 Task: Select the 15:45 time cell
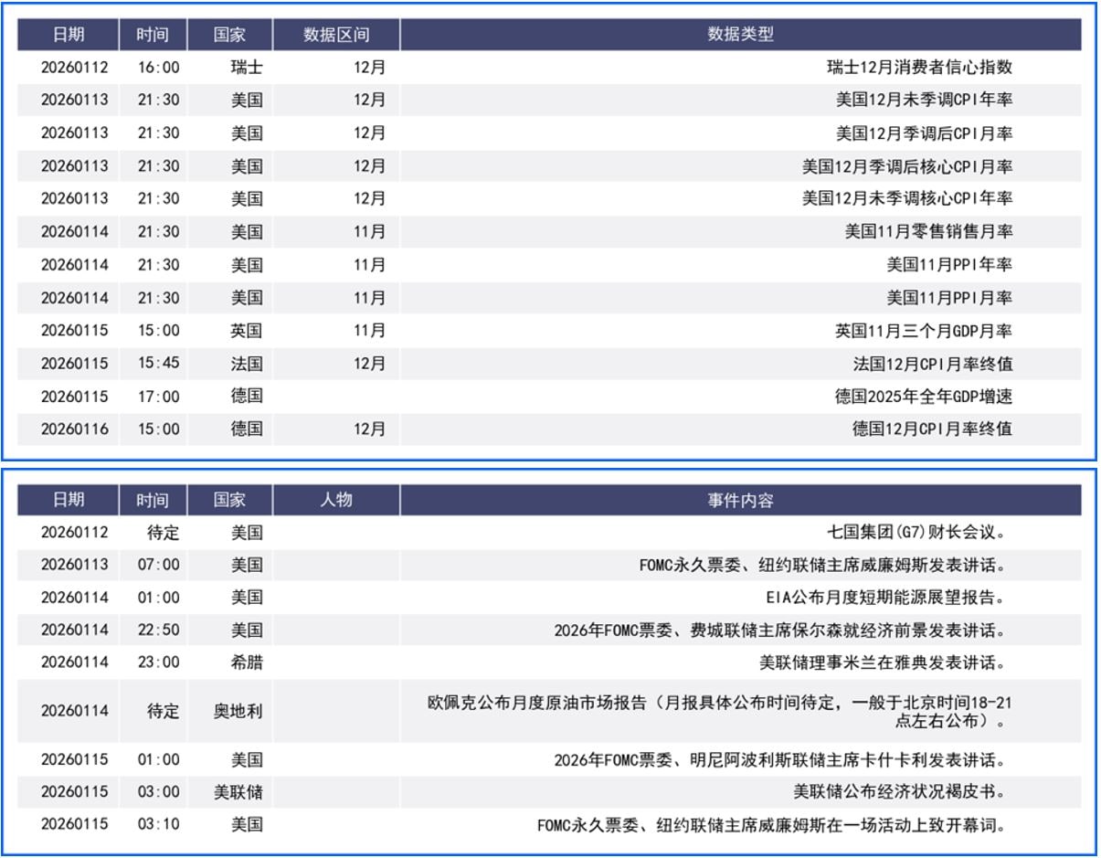coord(159,364)
